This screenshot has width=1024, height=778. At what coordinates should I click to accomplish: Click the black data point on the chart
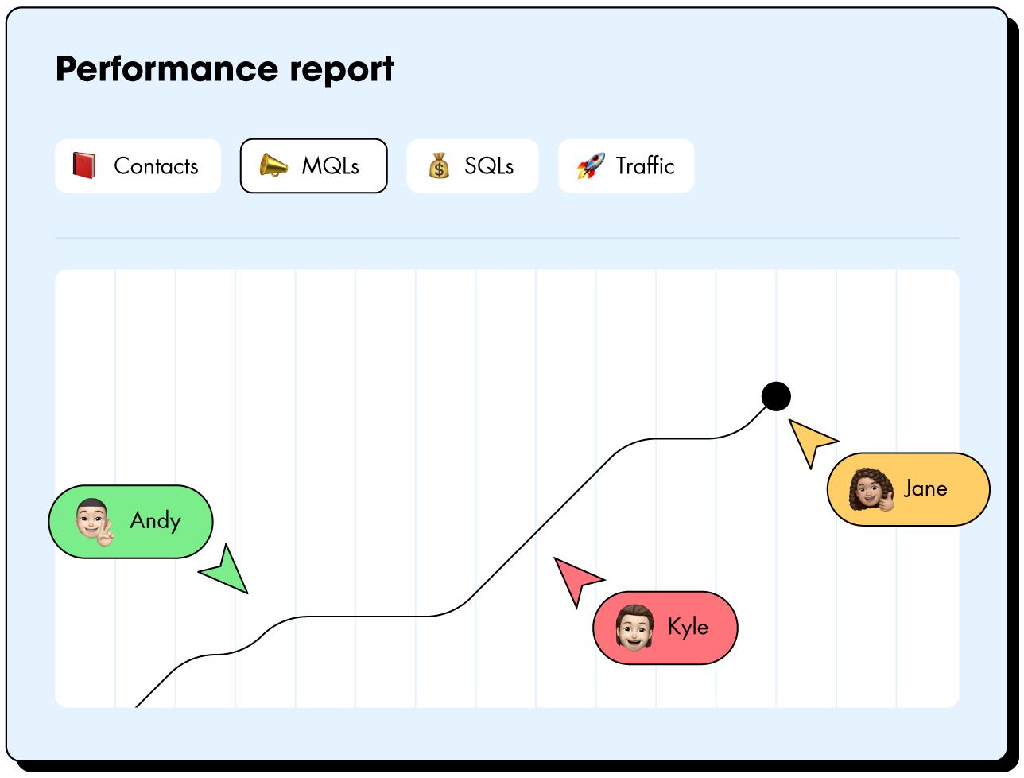pyautogui.click(x=776, y=396)
